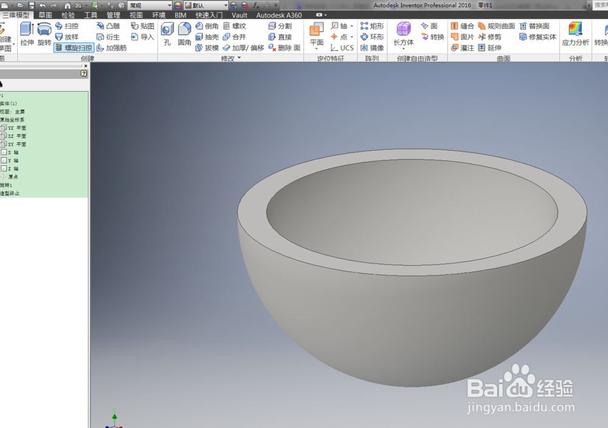Open the 应力分析 stress analysis tool
The height and width of the screenshot is (428, 608).
coord(575,34)
